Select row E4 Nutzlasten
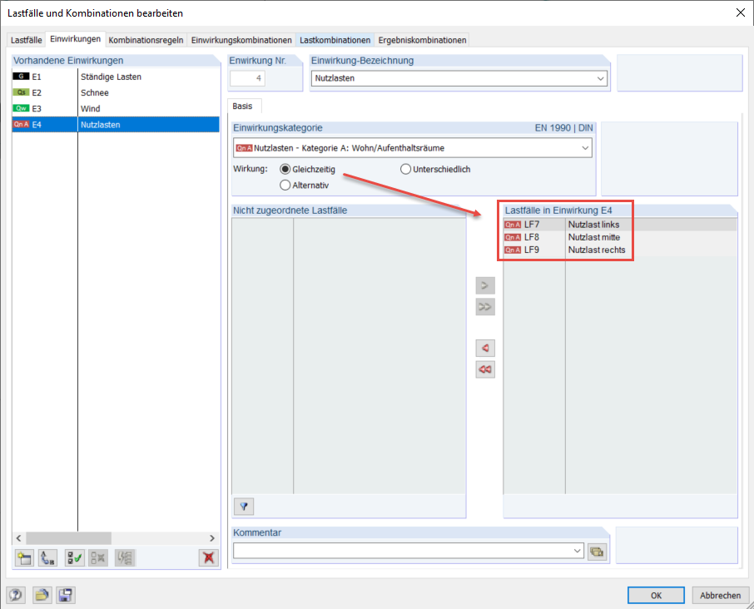This screenshot has height=609, width=754. (116, 125)
